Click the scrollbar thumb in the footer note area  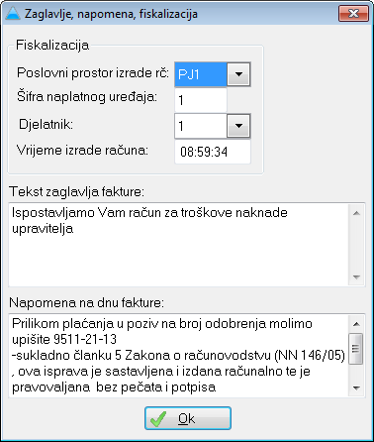tap(356, 349)
